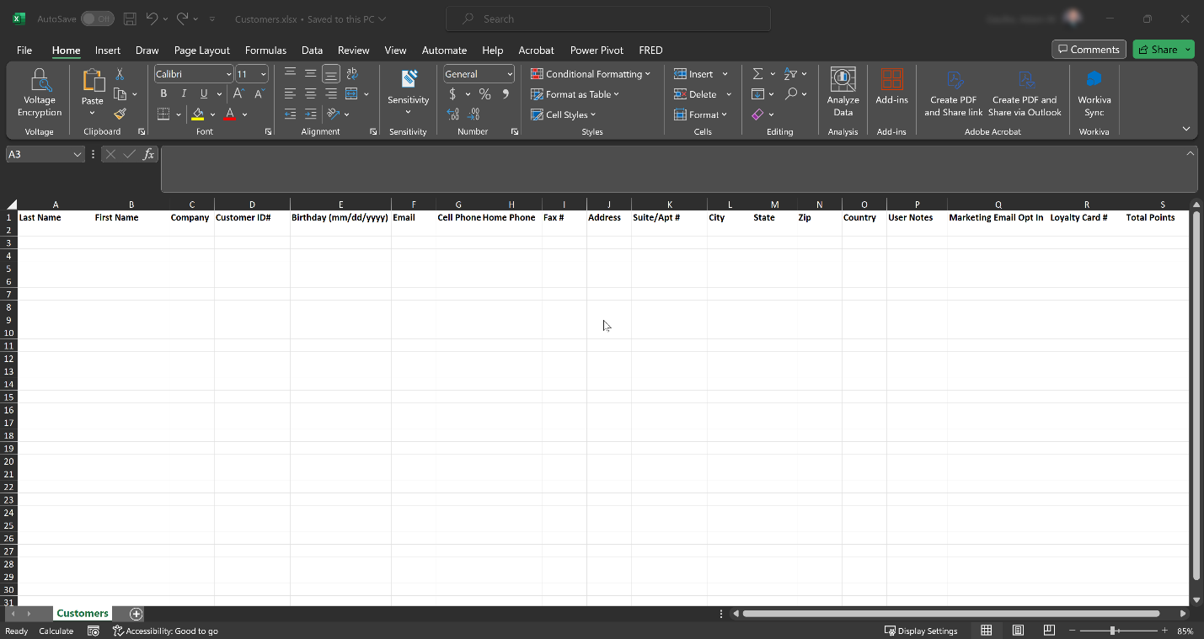The image size is (1204, 639).
Task: Click the Insert Function fx icon
Action: point(148,154)
